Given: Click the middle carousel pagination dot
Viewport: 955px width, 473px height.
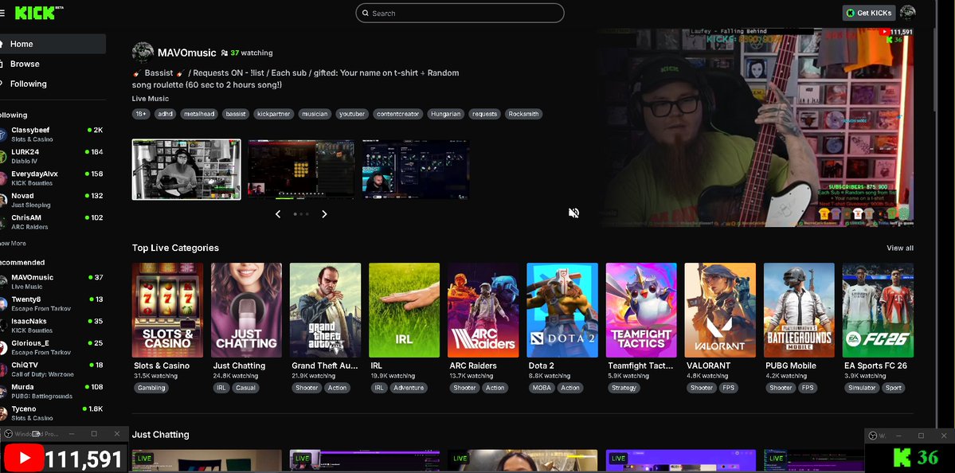Looking at the screenshot, I should [x=301, y=214].
